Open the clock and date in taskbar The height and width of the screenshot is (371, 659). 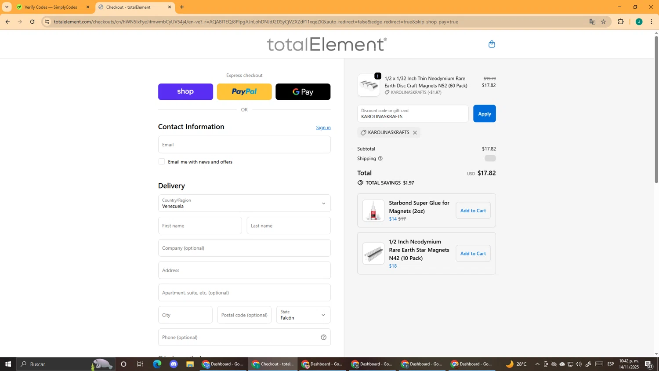(629, 364)
